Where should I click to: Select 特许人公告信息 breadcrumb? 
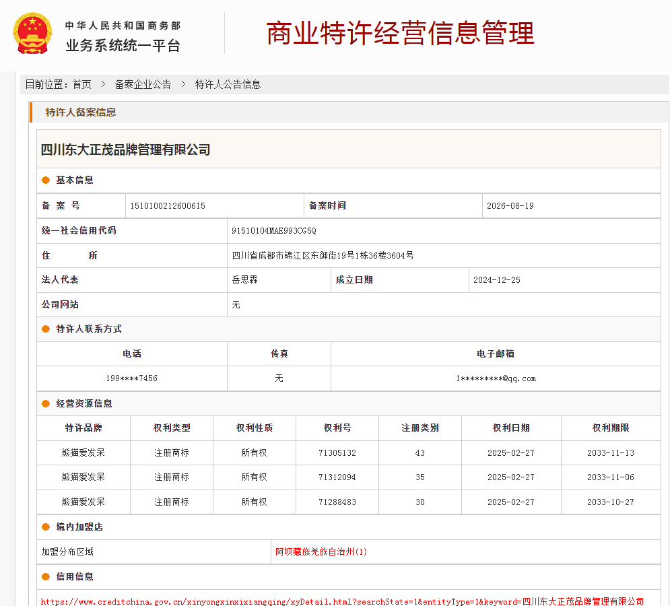point(228,84)
